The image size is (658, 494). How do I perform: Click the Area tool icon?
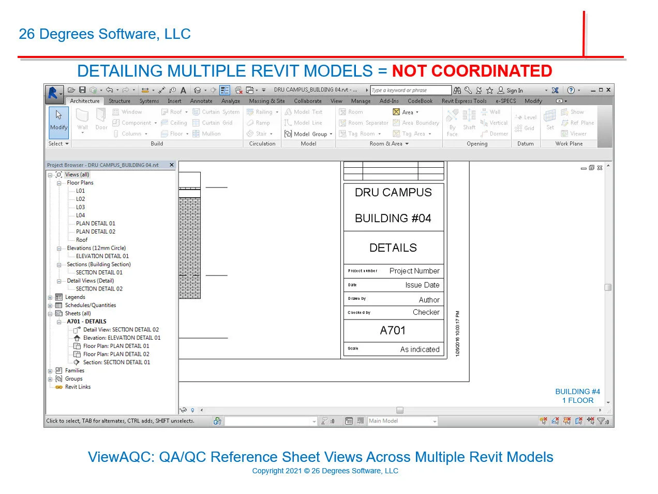396,112
